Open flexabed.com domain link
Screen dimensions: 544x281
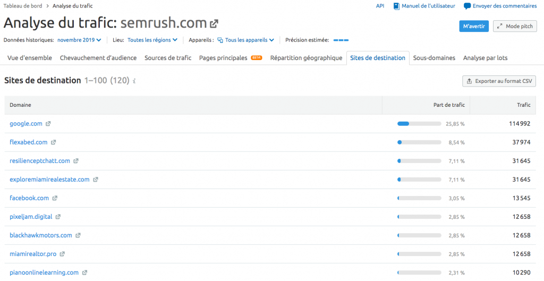coord(29,142)
